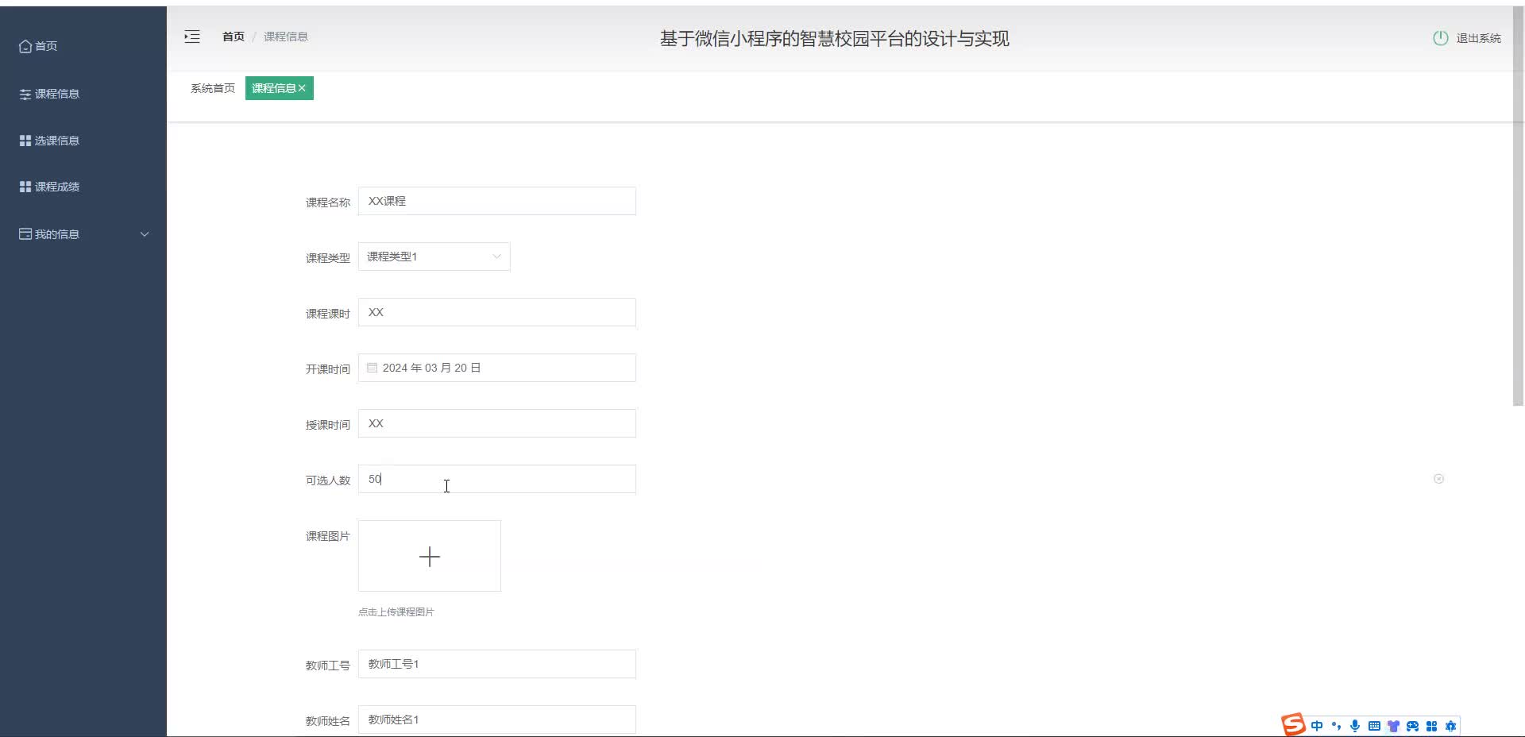Click the card icon beside 我的信息
Screen dimensions: 1525x737
pos(25,234)
